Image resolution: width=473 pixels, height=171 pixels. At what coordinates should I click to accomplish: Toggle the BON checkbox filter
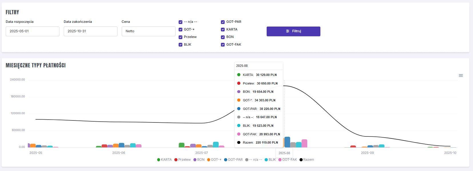point(223,37)
